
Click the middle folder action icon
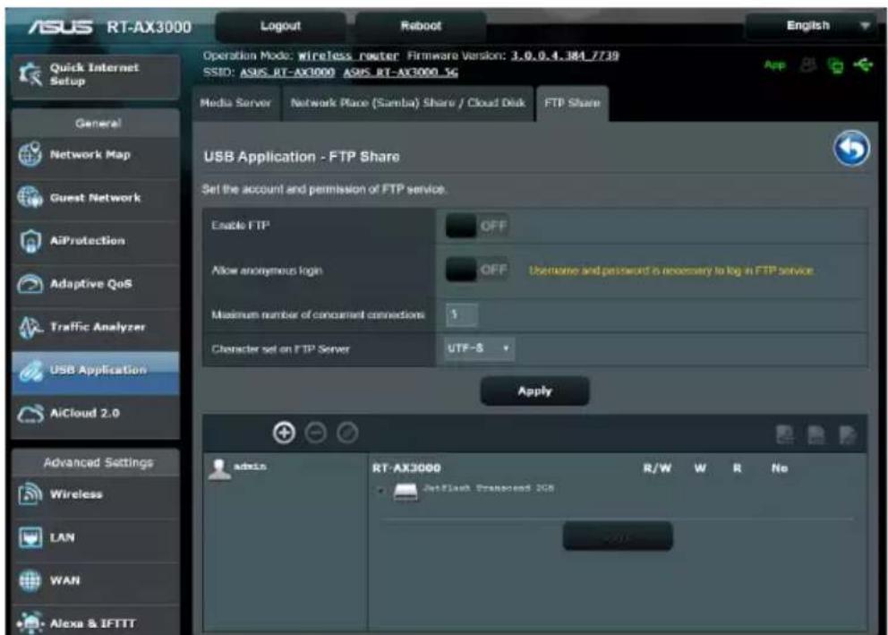816,434
